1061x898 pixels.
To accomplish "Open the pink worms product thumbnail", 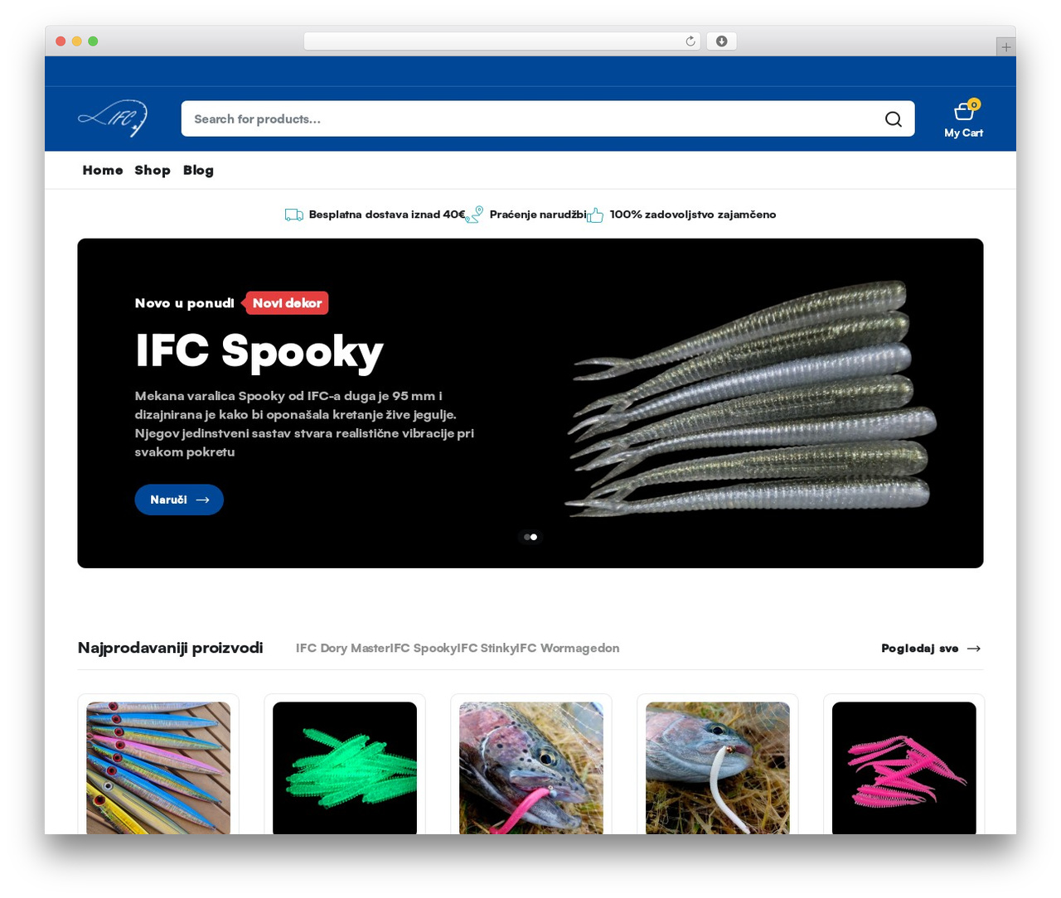I will tap(904, 768).
